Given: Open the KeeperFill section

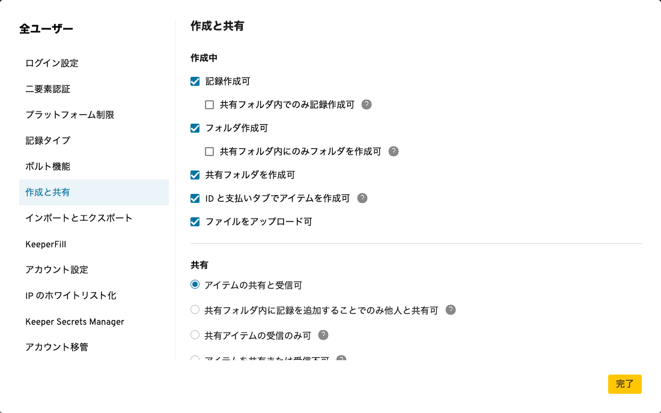Looking at the screenshot, I should [x=46, y=244].
